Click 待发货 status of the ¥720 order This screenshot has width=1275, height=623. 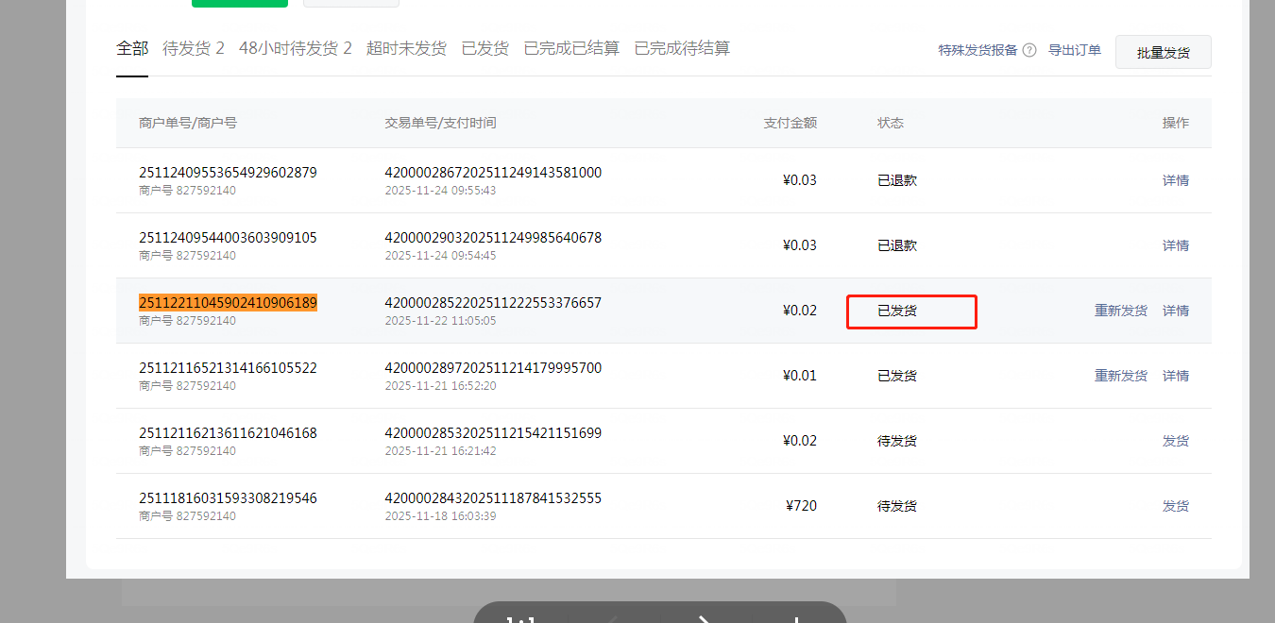(x=897, y=506)
